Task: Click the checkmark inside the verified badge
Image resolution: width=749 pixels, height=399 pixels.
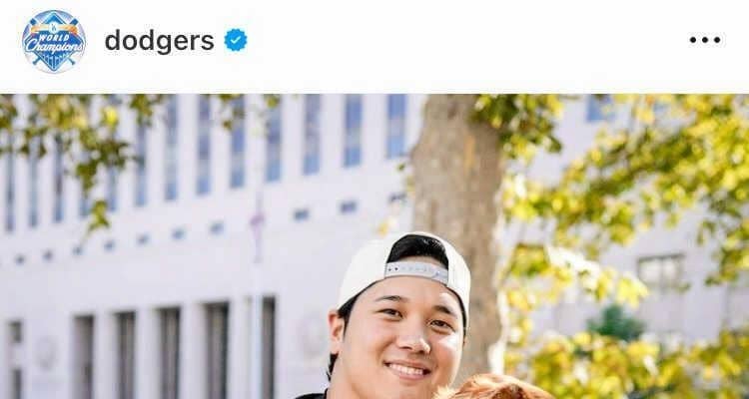Action: pyautogui.click(x=236, y=41)
